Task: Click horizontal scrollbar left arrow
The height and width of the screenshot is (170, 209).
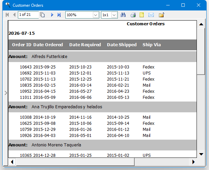Action: (x=12, y=162)
